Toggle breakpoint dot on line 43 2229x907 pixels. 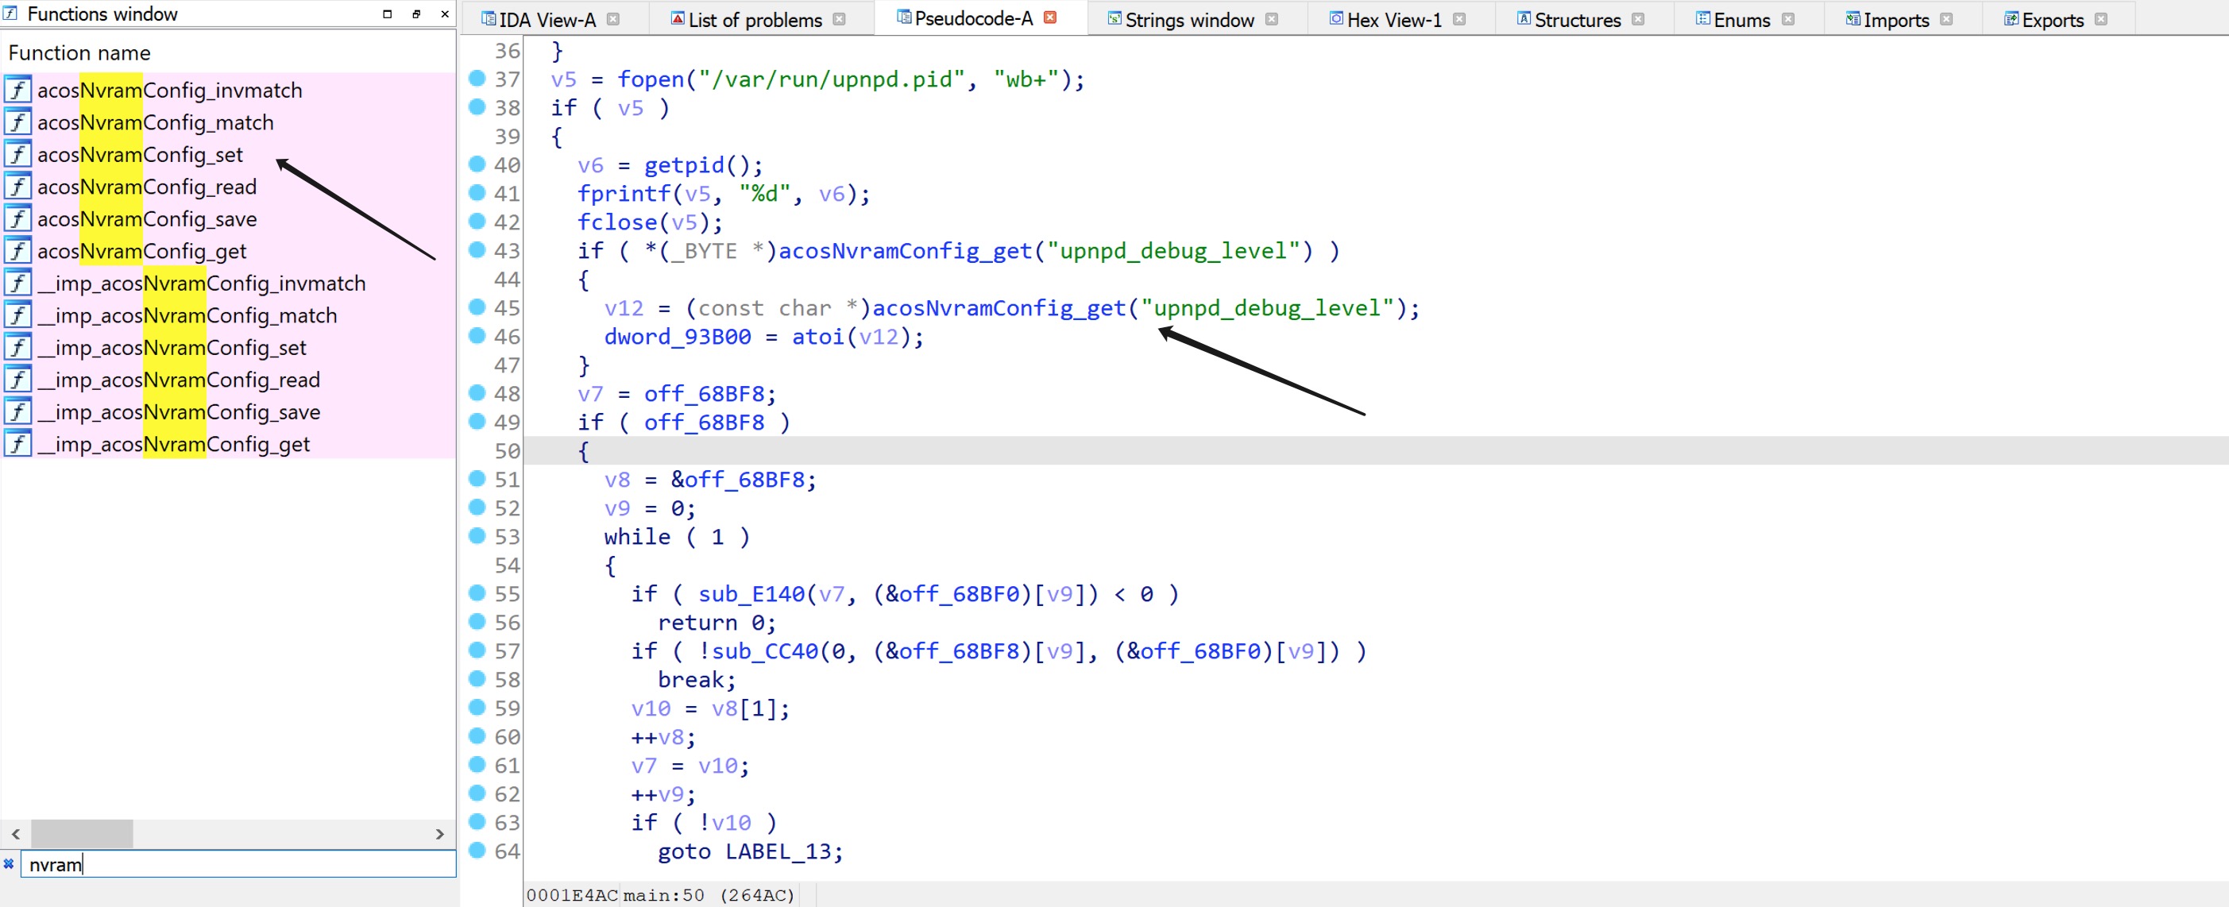click(x=477, y=250)
